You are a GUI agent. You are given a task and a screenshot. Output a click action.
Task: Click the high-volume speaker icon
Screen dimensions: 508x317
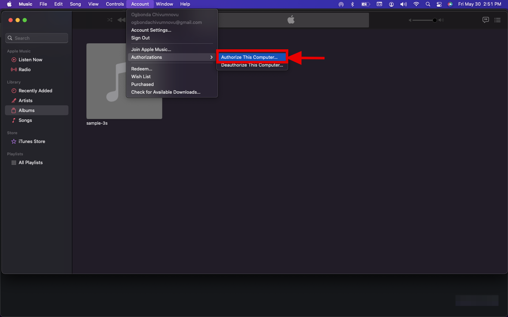pos(441,20)
